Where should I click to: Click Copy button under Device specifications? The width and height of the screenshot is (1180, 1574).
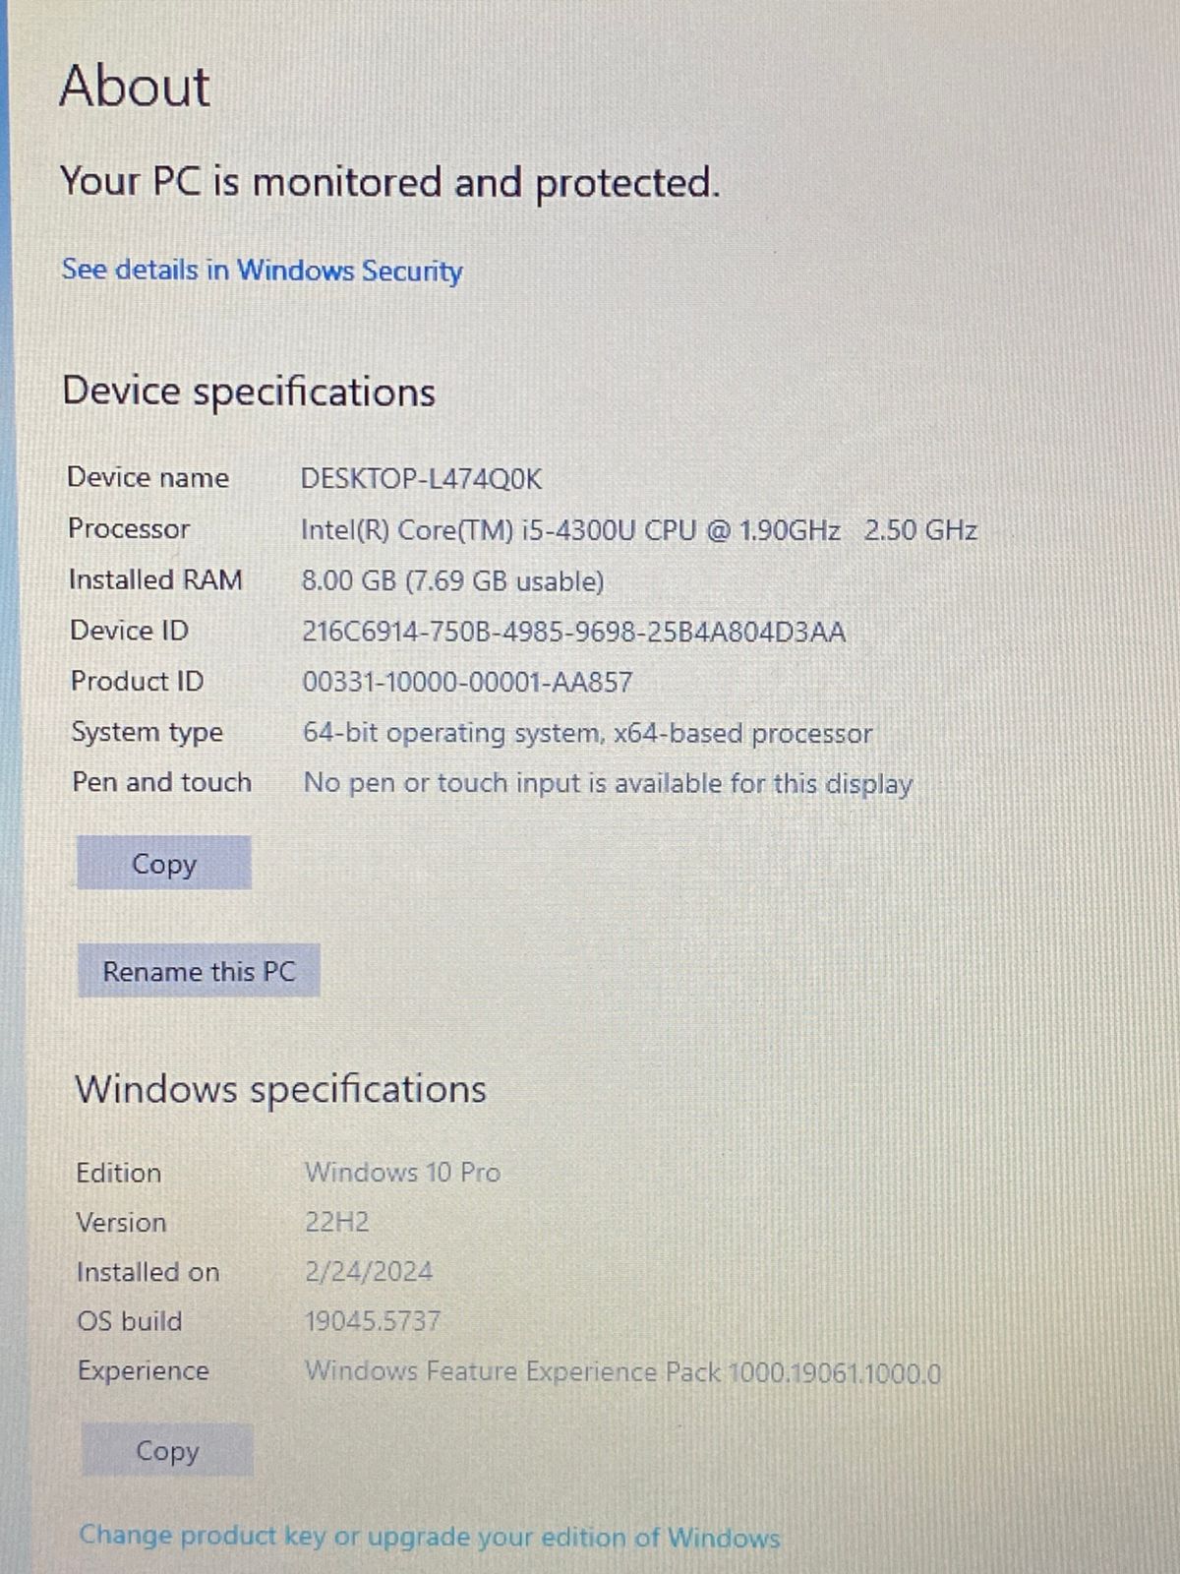click(164, 863)
